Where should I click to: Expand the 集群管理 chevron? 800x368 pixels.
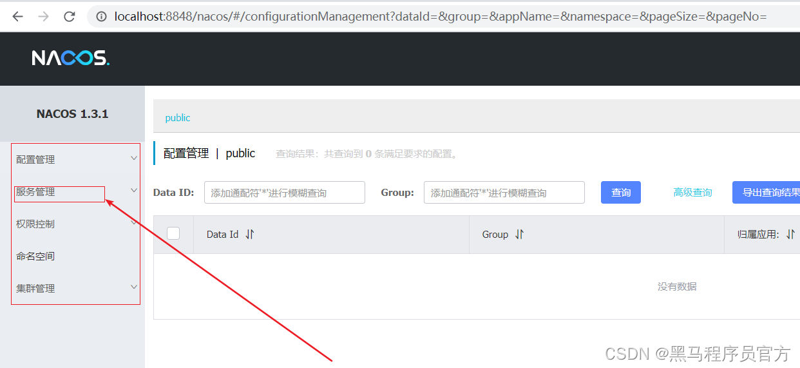pyautogui.click(x=134, y=287)
